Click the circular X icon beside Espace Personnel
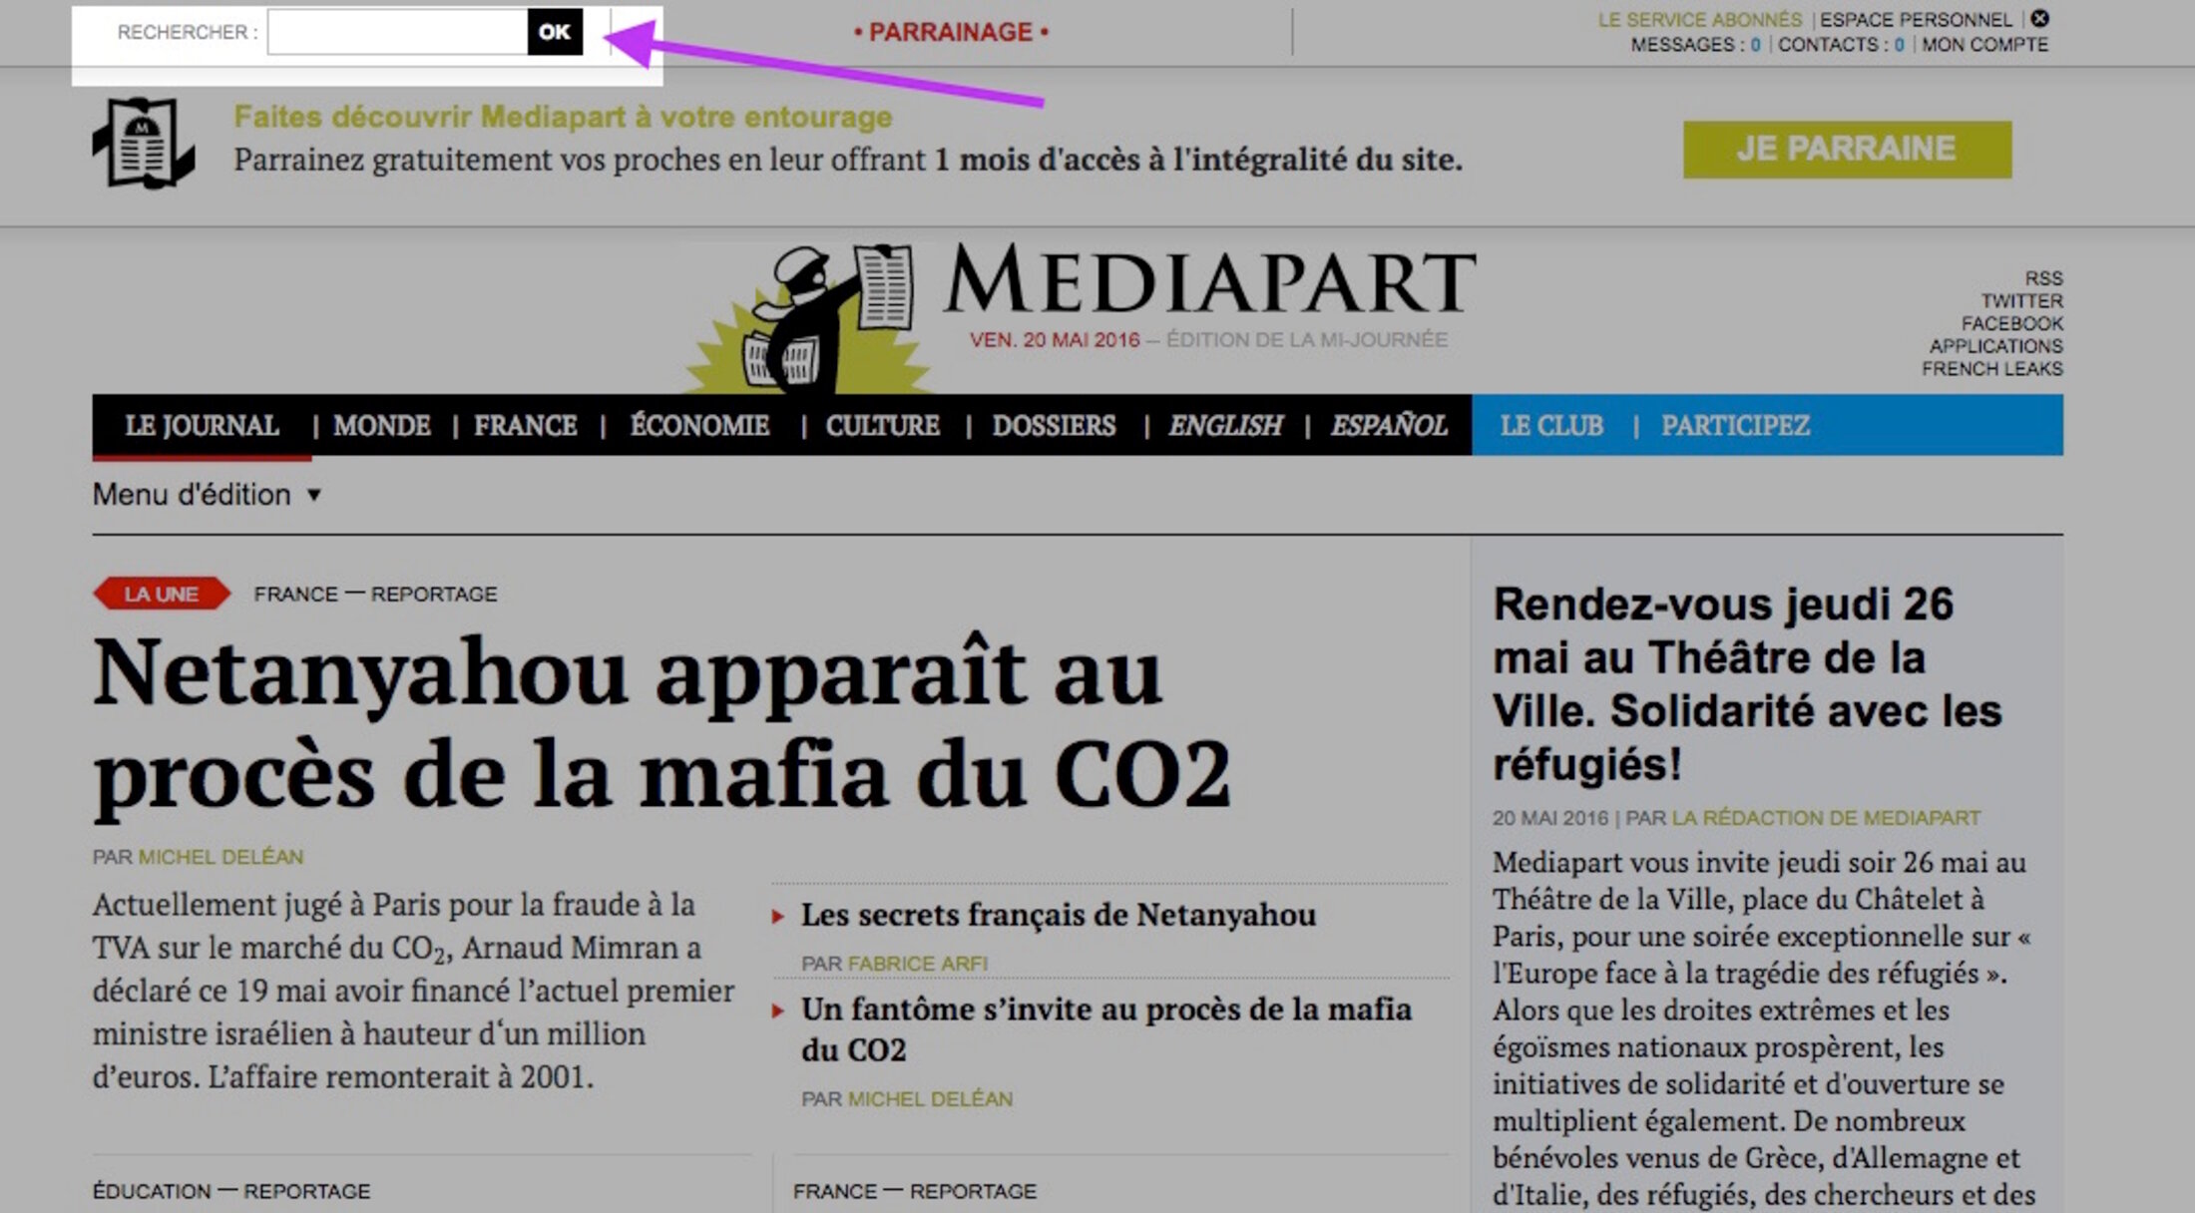 pos(2039,19)
